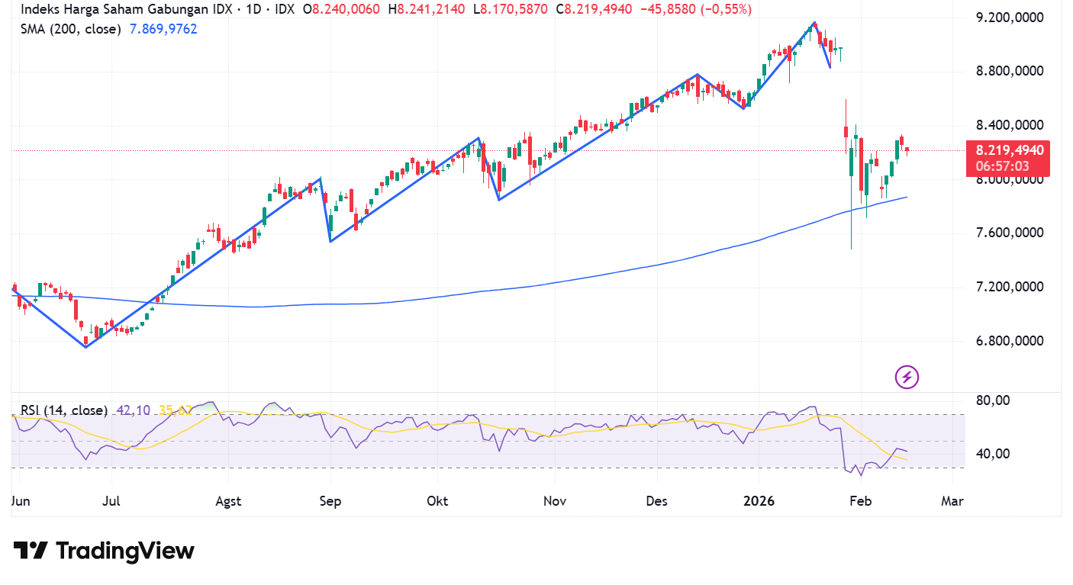Screen dimensions: 1073x585
Task: Select 2026 on the time axis
Action: coord(759,501)
